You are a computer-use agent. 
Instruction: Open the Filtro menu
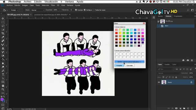click(x=53, y=5)
